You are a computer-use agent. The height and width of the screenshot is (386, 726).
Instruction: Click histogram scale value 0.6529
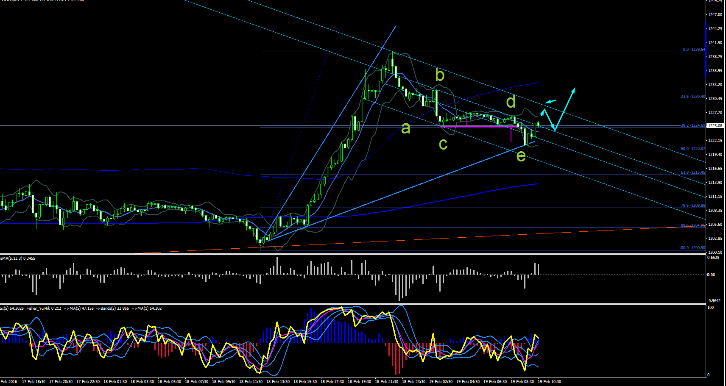[714, 258]
